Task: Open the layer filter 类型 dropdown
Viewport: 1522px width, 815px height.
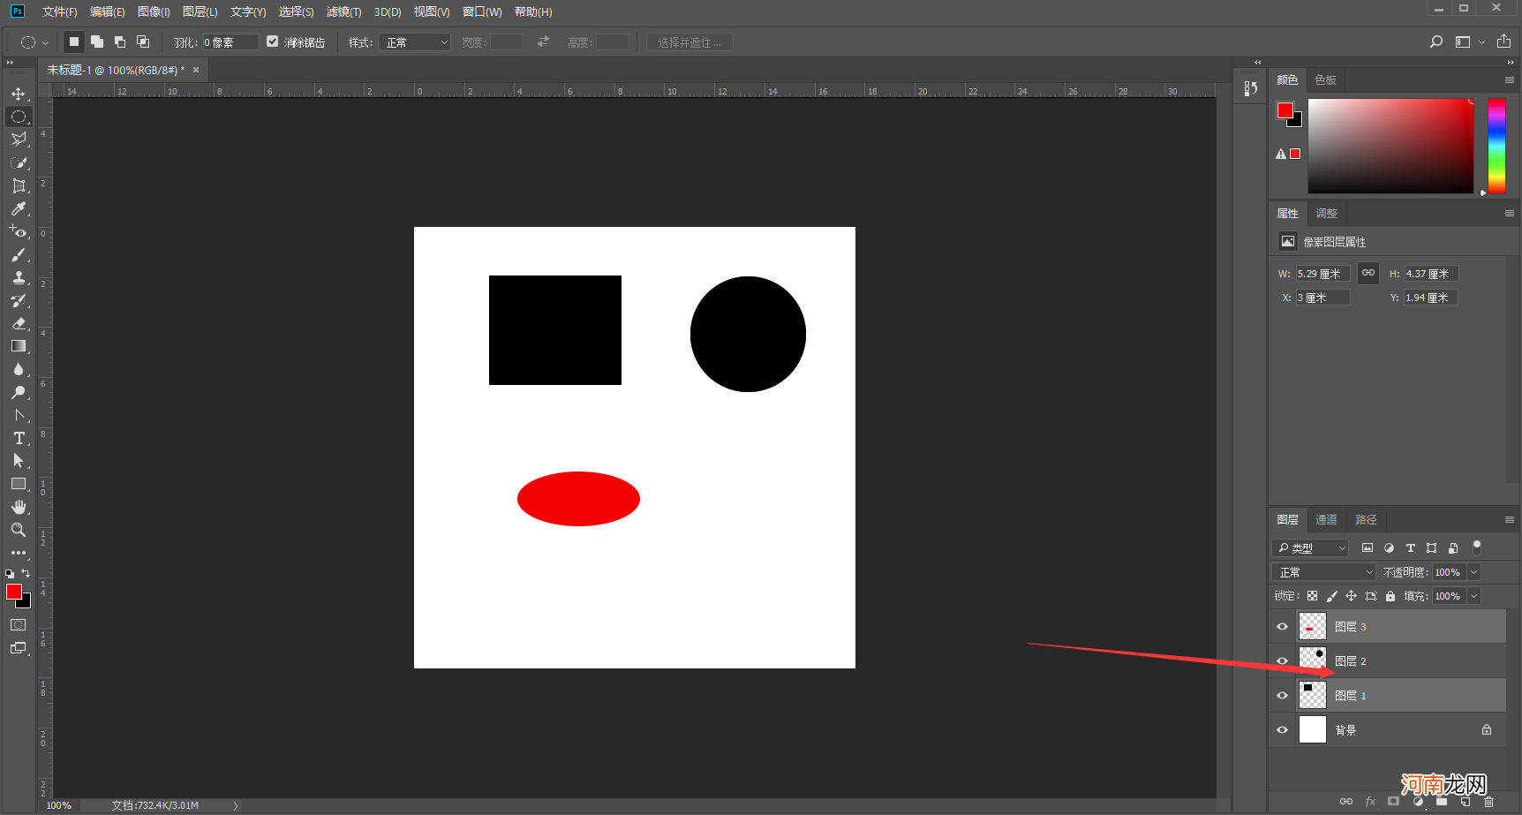Action: (x=1310, y=547)
